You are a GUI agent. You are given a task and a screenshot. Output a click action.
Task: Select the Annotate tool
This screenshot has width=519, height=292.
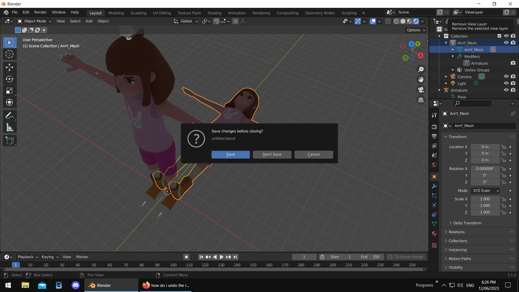[x=9, y=116]
